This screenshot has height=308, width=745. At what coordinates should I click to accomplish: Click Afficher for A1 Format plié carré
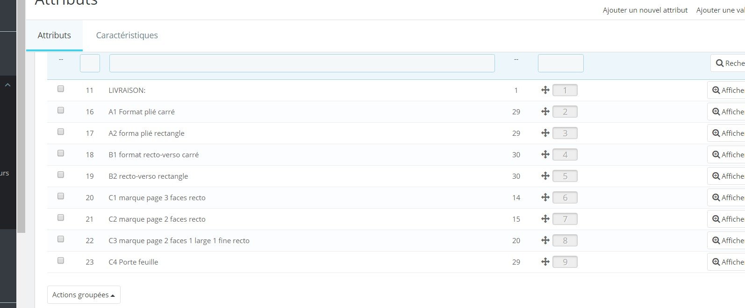[x=727, y=112]
